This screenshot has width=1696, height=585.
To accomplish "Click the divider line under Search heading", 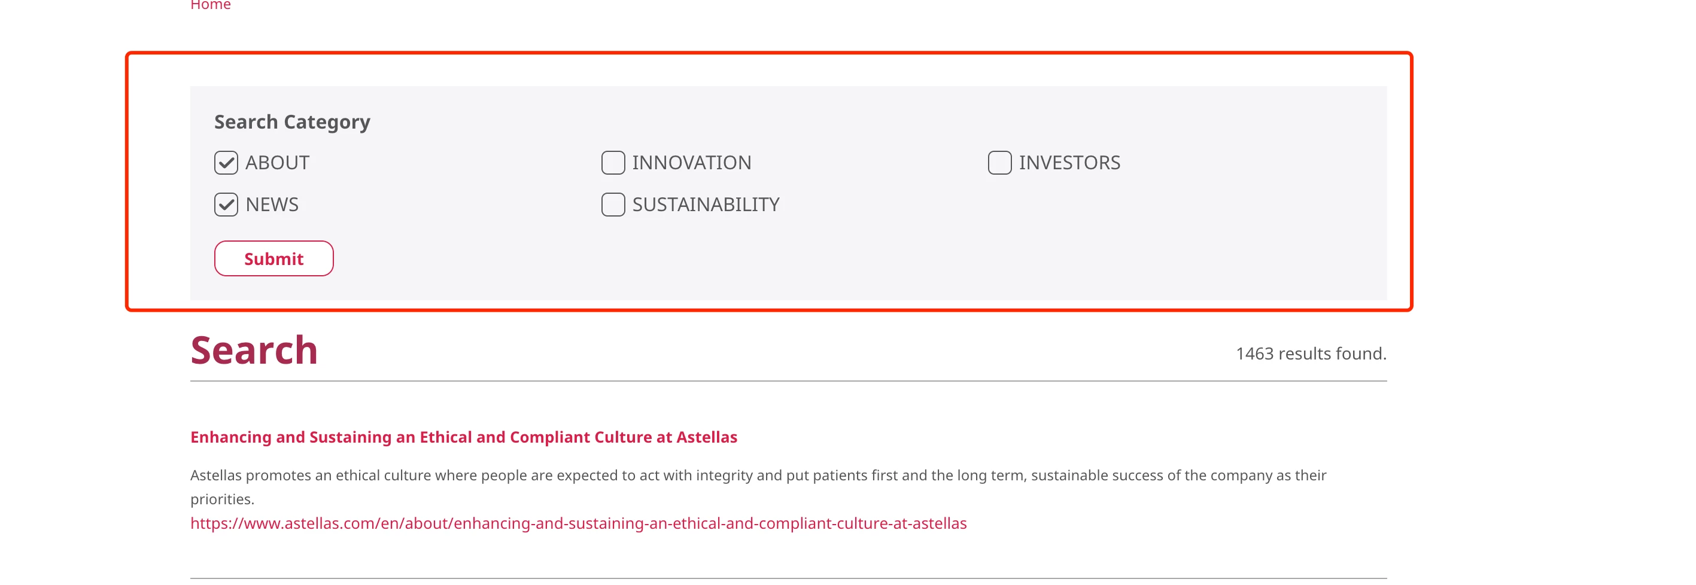I will point(788,381).
